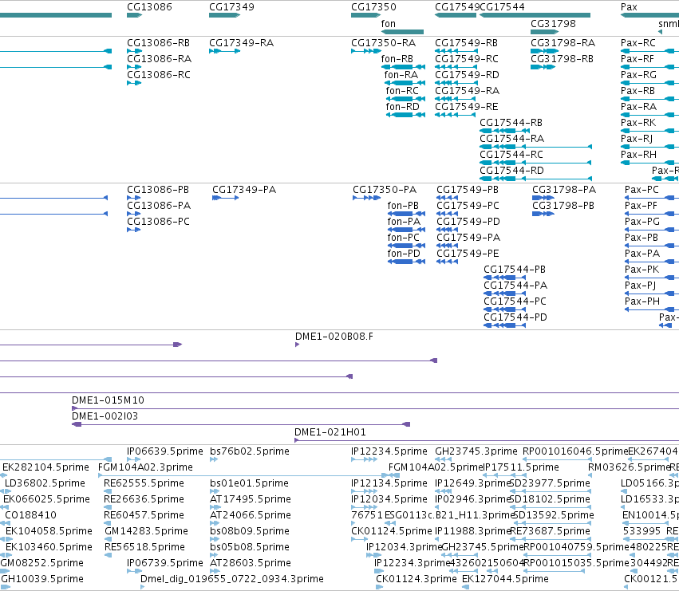Open EST EK282104.5prime
Screen dimensions: 679x591
tap(46, 467)
